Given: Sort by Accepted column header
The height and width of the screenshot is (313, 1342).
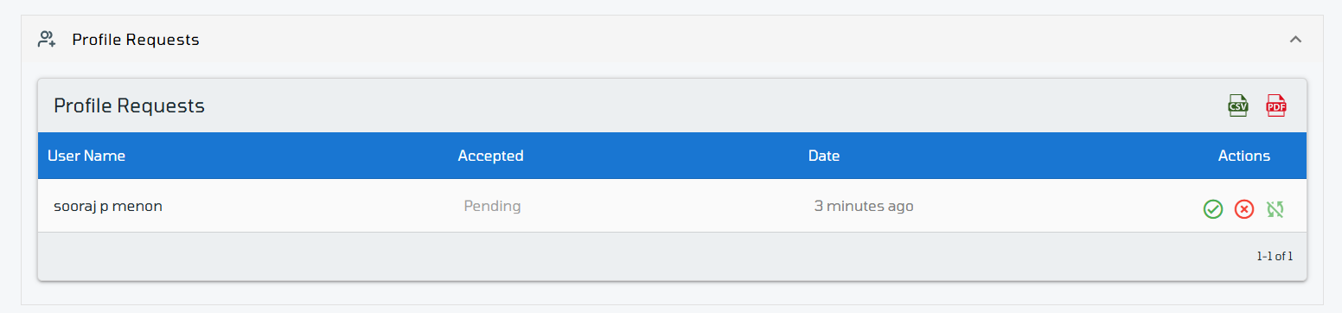Looking at the screenshot, I should pyautogui.click(x=490, y=156).
